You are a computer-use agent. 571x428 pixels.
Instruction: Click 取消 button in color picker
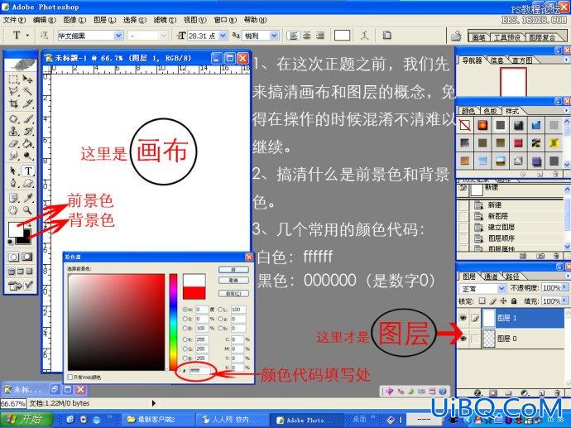click(233, 280)
